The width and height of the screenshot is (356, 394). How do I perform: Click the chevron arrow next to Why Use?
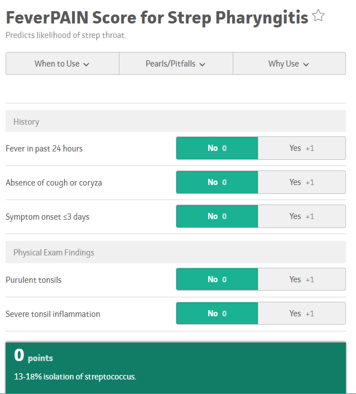[x=306, y=64]
